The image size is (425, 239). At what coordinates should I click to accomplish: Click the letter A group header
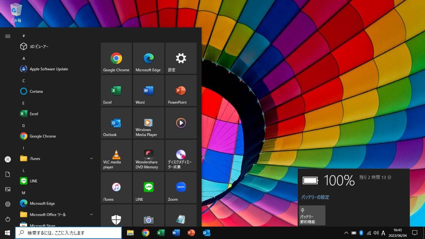tap(24, 58)
